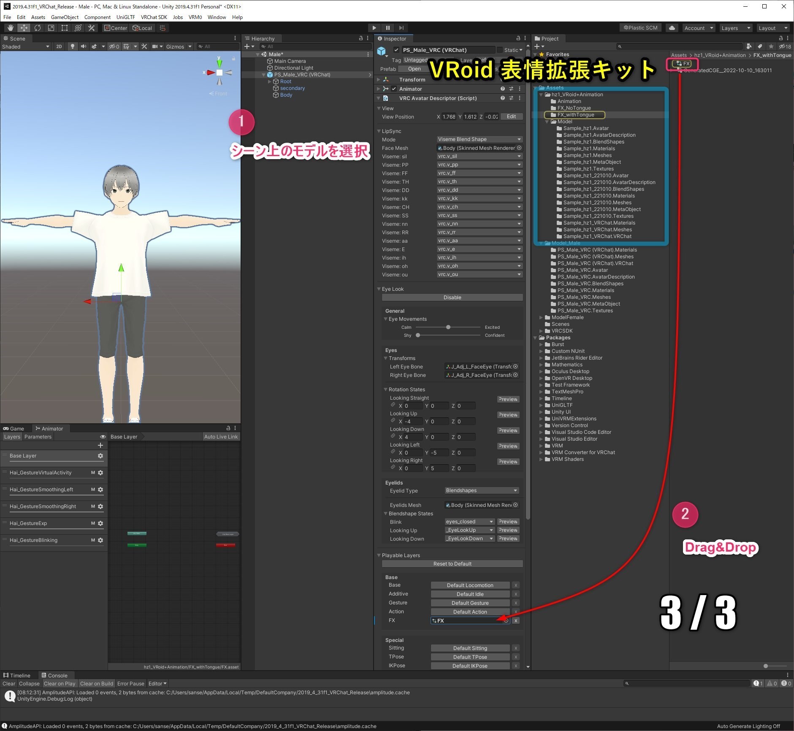Screen dimensions: 794x731
Task: Toggle 2D mode in the Scene view
Action: 59,46
